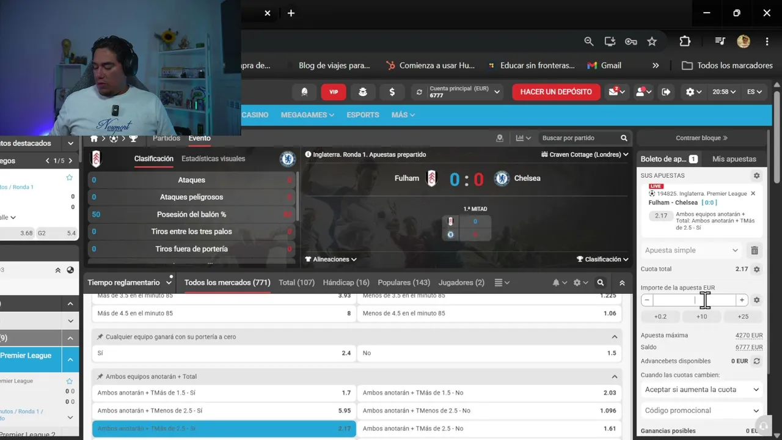Open the MEGAGAMES menu
The image size is (782, 440).
(307, 115)
